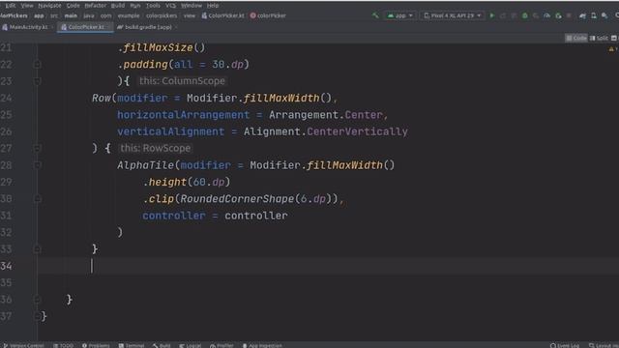Screen dimensions: 619x348
Task: Click the com breadcrumb in navigation bar
Action: point(105,15)
